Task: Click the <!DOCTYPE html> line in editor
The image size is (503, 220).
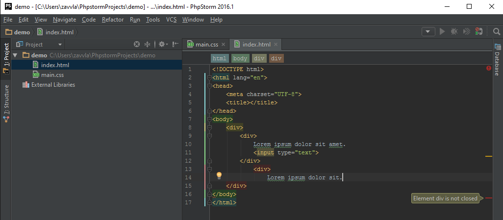Action: 238,69
